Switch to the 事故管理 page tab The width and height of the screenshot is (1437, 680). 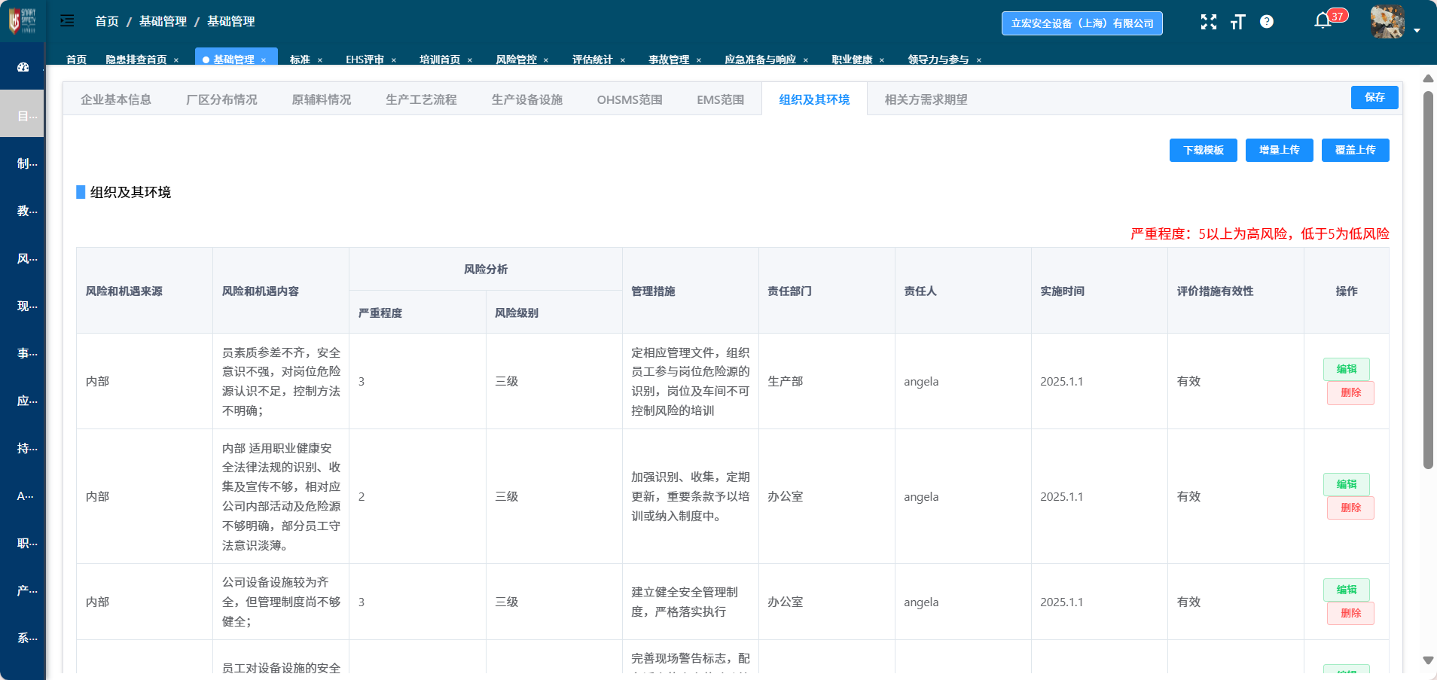coord(669,59)
